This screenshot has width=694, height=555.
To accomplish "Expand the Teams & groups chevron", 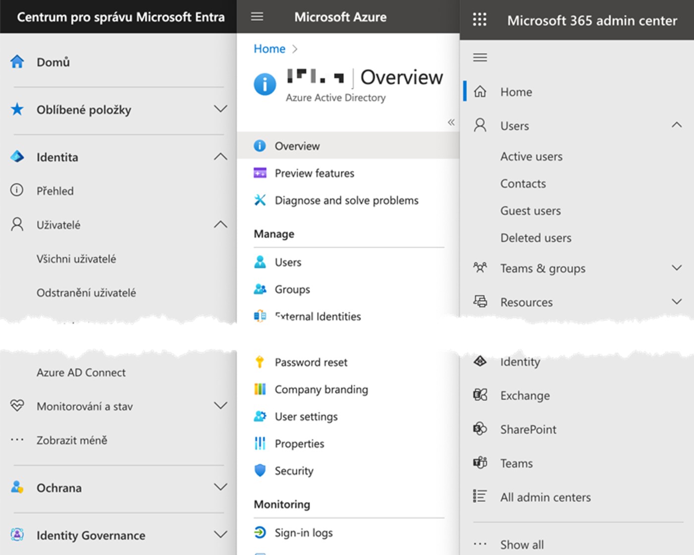I will pos(677,268).
